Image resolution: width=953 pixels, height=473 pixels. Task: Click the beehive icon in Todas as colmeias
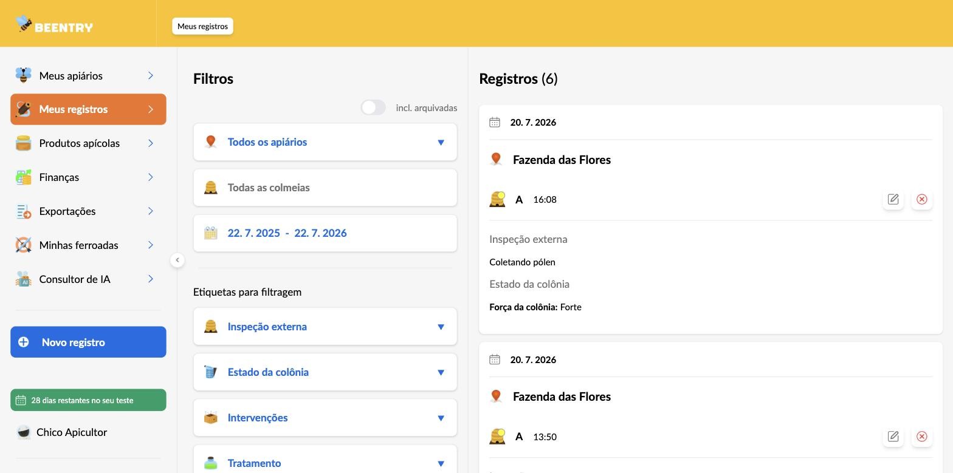point(211,188)
